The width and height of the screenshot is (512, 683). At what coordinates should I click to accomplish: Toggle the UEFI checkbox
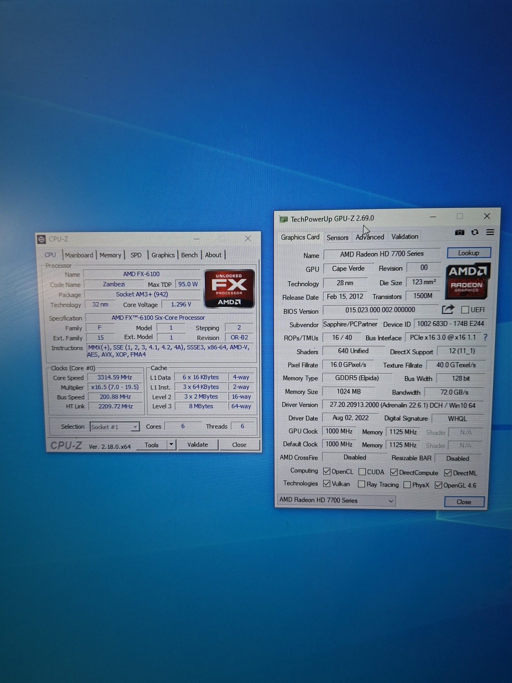[x=465, y=310]
